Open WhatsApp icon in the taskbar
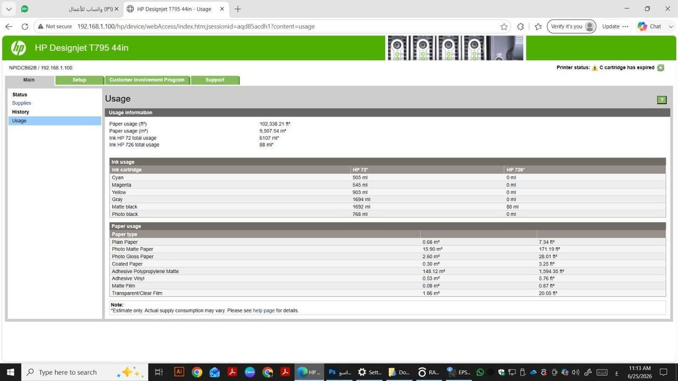 480,373
